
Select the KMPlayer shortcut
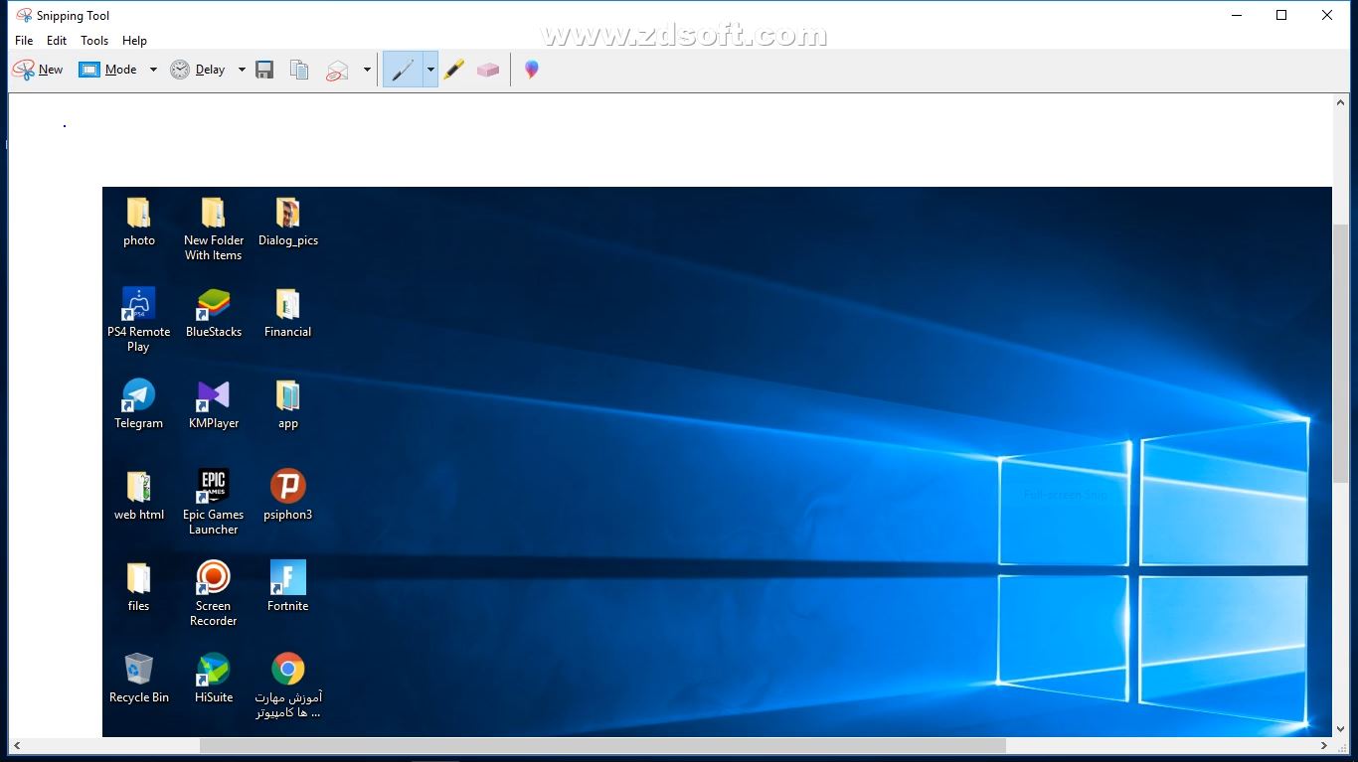pyautogui.click(x=214, y=404)
